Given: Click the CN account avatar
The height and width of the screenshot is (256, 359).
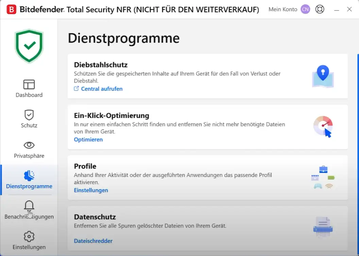Looking at the screenshot, I should [x=305, y=9].
